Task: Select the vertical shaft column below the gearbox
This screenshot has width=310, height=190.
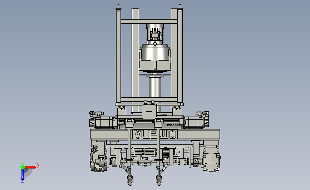Action: 155,87
